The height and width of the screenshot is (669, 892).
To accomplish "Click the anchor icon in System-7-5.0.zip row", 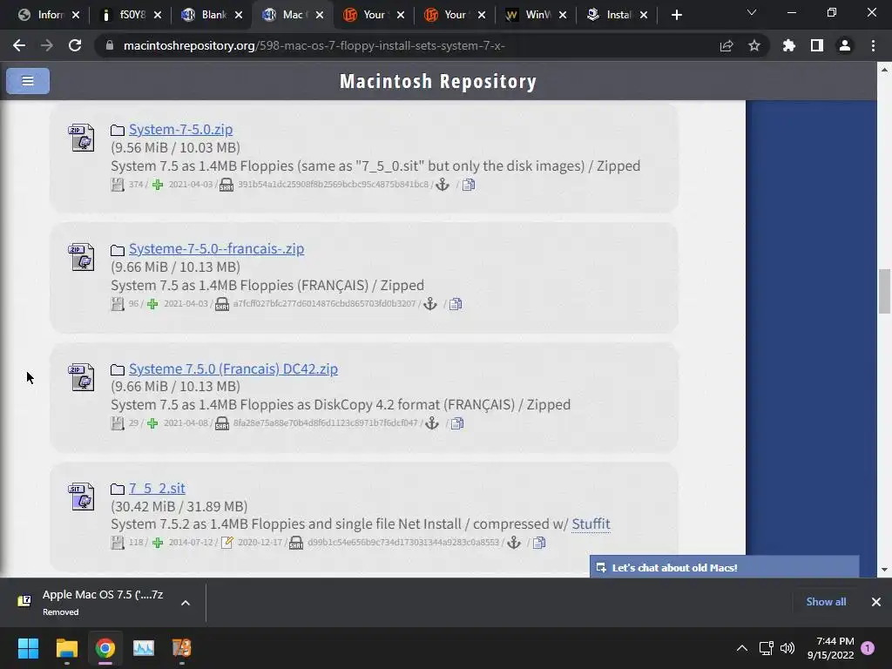I will tap(443, 185).
